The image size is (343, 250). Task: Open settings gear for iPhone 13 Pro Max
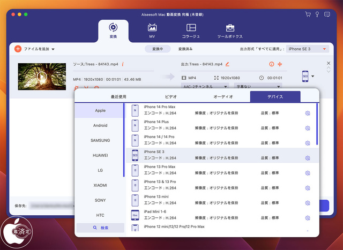308,173
